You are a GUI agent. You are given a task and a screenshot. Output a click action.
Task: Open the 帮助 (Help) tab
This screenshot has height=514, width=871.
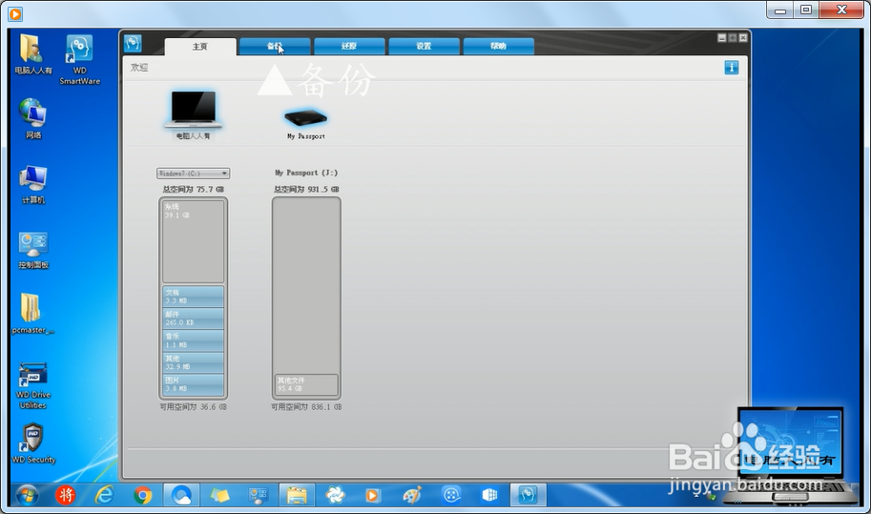tap(498, 46)
